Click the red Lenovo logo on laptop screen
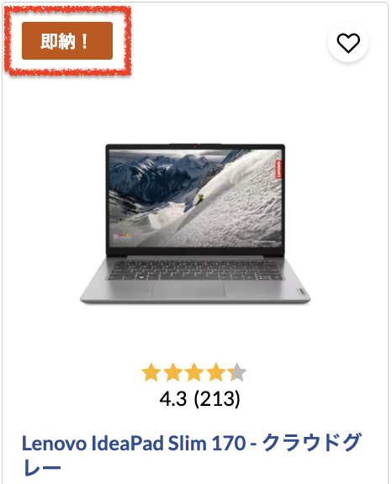This screenshot has width=392, height=484. click(278, 169)
